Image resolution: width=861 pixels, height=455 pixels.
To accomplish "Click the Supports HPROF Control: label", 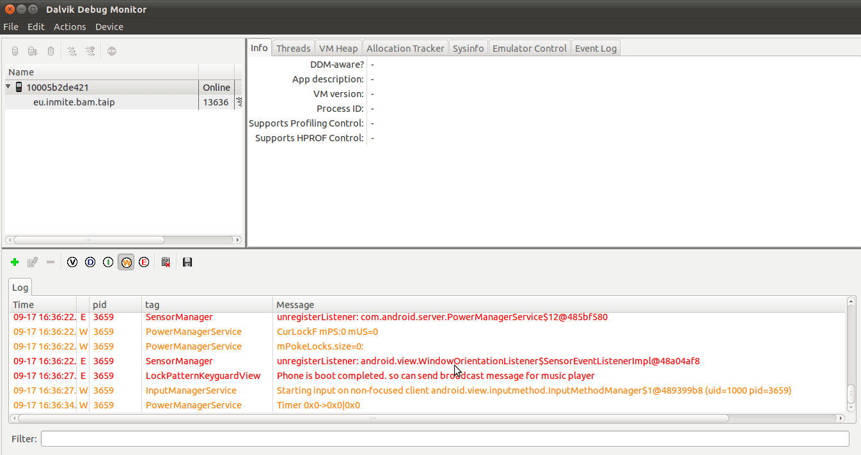I will point(310,138).
